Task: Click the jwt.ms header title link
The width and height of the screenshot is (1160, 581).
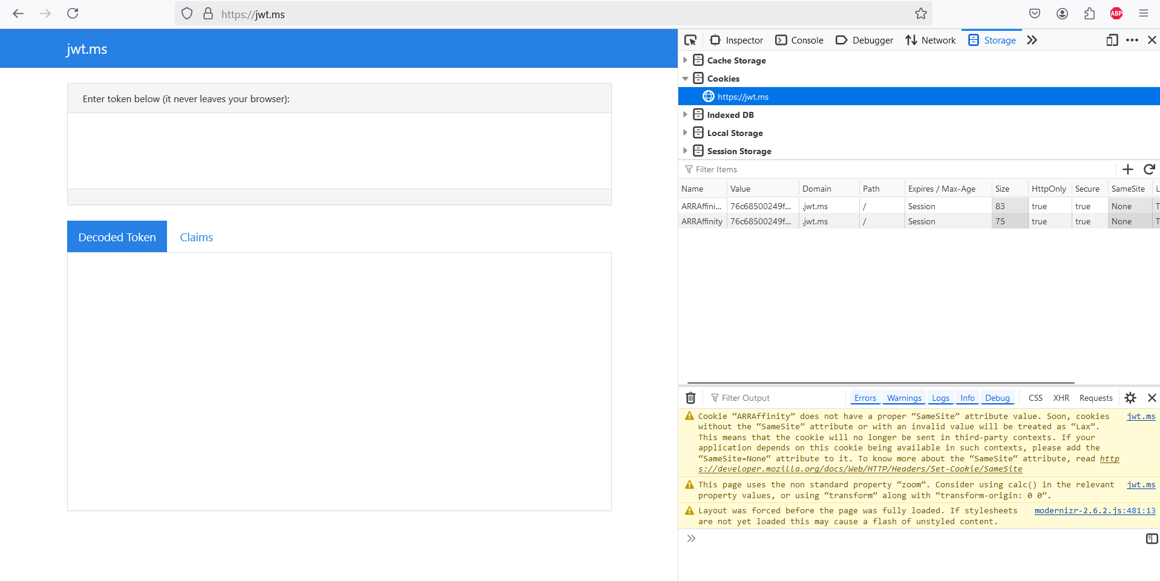Action: coord(87,49)
